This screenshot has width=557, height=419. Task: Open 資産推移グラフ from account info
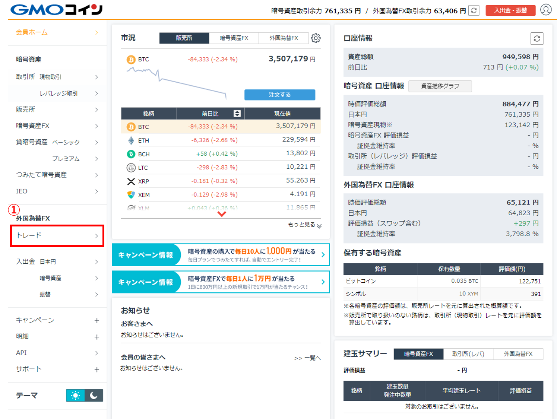point(440,86)
